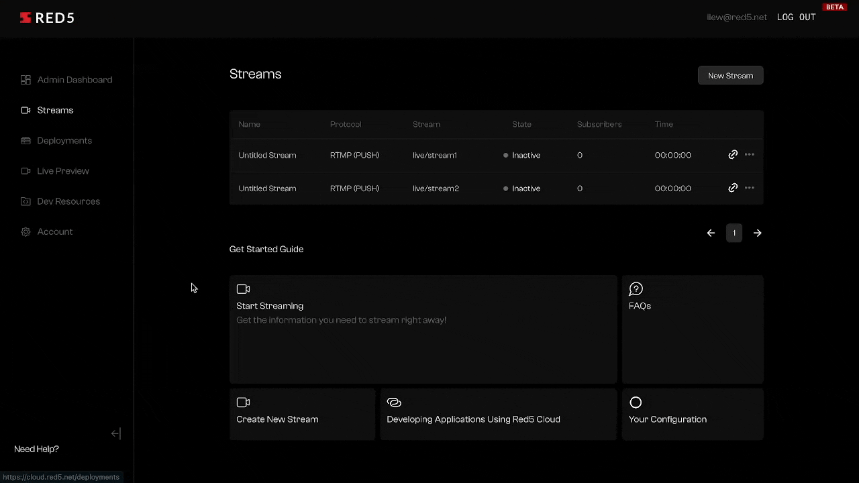Click RTMP (PUSH) protocol in live/stream2 row
Image resolution: width=859 pixels, height=483 pixels.
[x=354, y=189]
